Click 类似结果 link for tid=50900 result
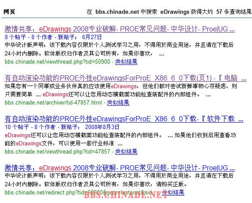The height and width of the screenshot is (203, 252). click(x=126, y=62)
